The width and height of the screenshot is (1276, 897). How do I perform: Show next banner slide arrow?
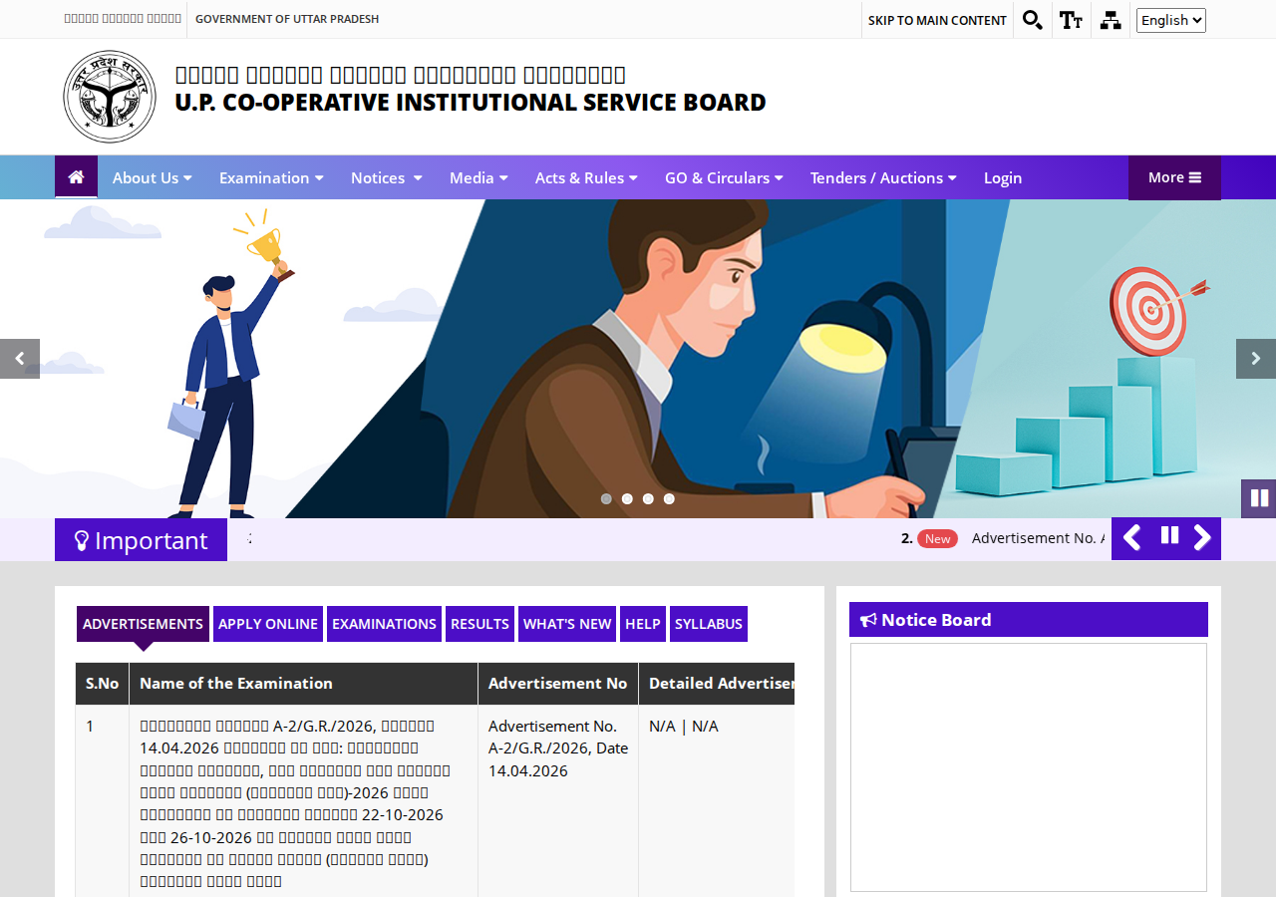tap(1256, 359)
